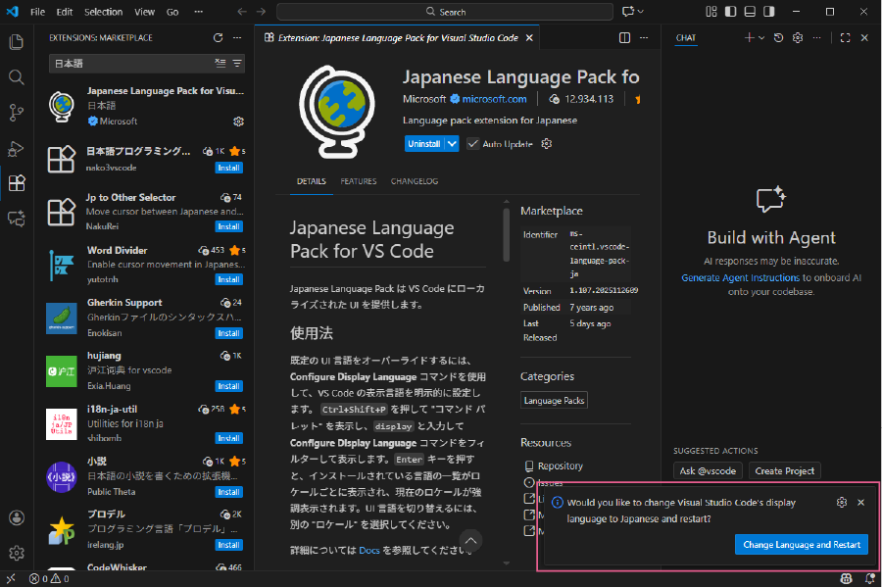Screen dimensions: 882x588
Task: Switch to the CHANGELOG tab
Action: (415, 181)
